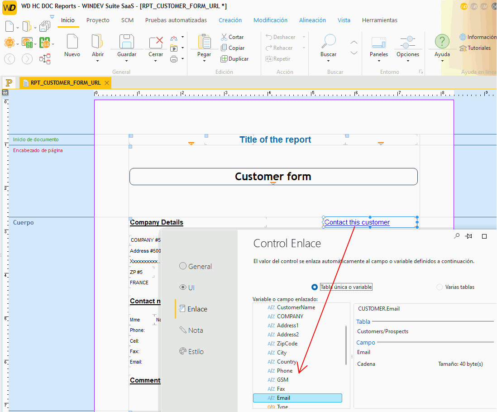The image size is (497, 412).
Task: Click the GO test window icon
Action: (x=27, y=43)
